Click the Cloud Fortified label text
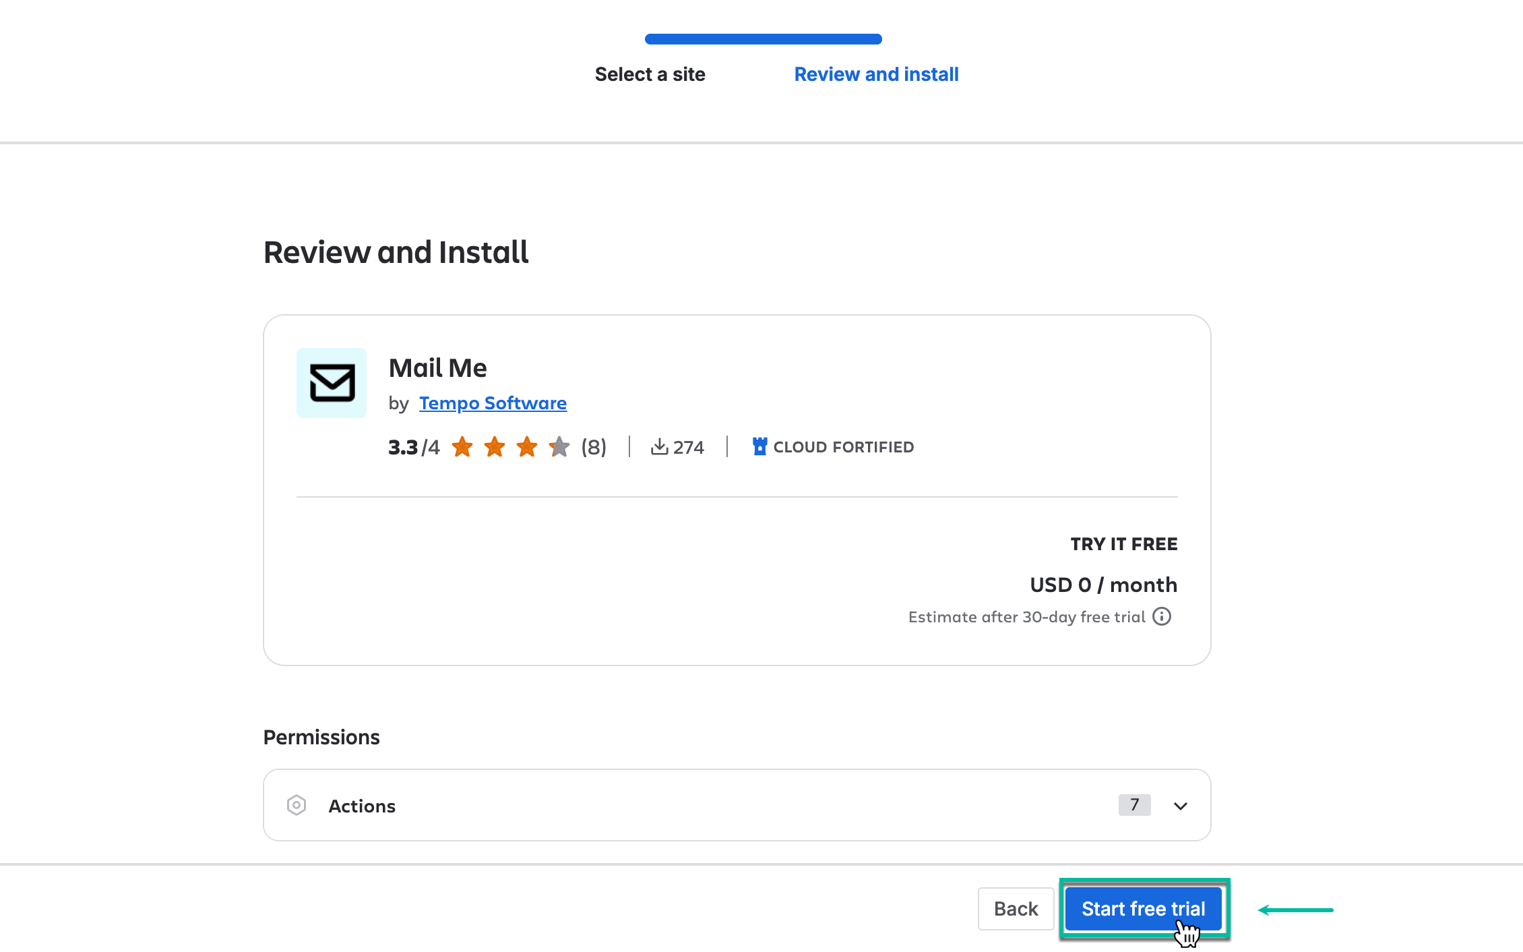This screenshot has width=1523, height=952. click(x=844, y=447)
